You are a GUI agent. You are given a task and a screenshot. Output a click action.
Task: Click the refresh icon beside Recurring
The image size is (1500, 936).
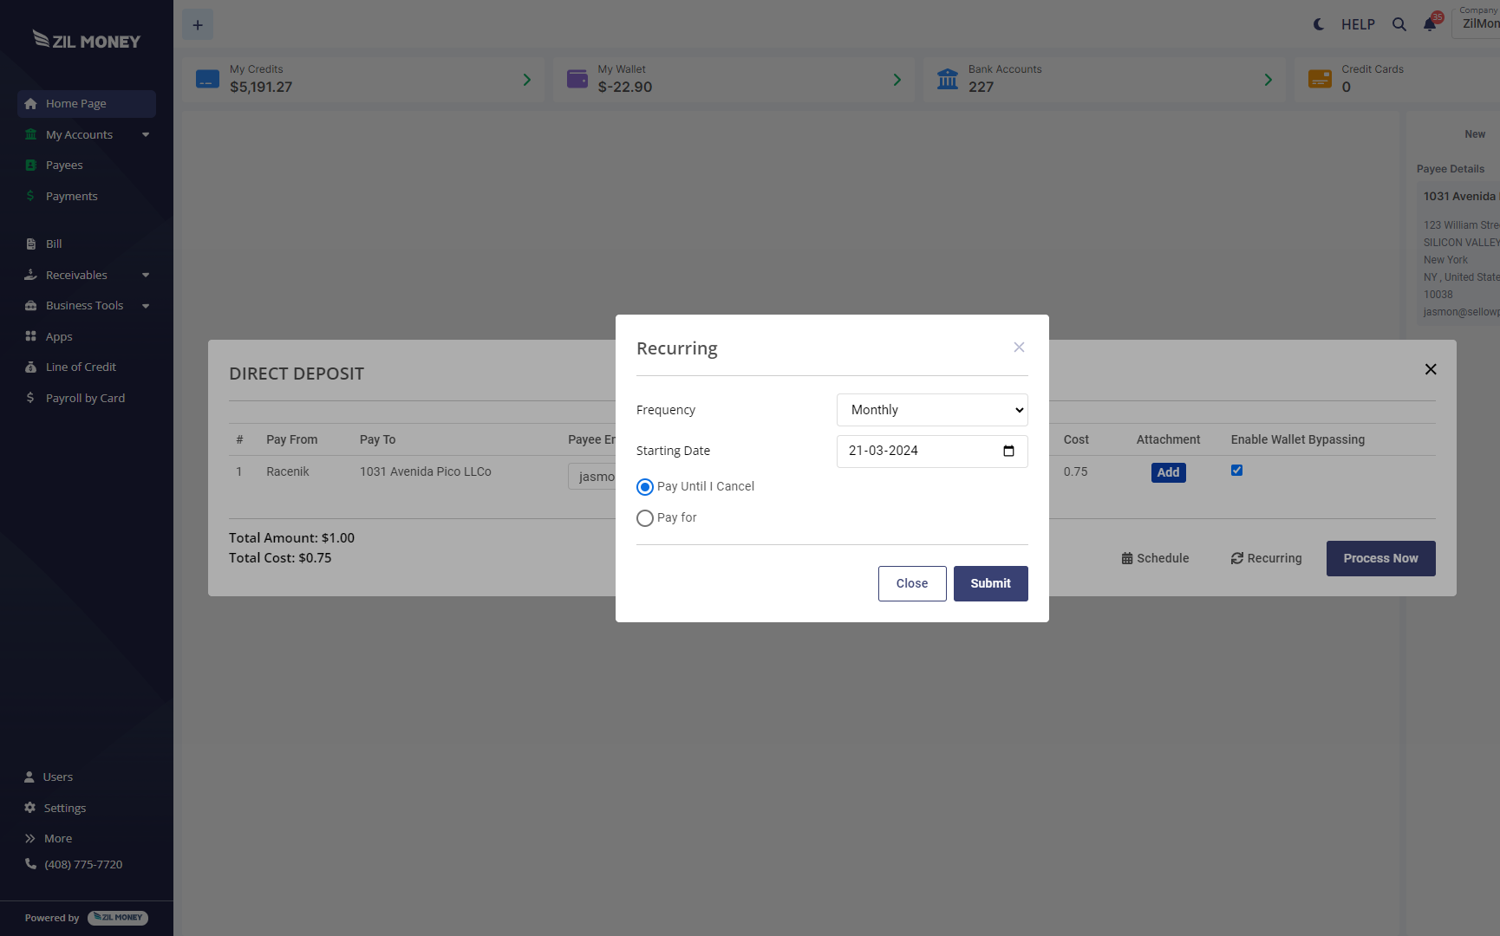[x=1237, y=559]
